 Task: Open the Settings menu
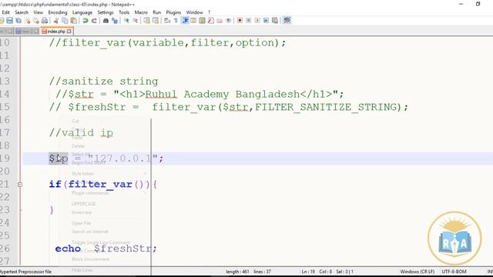coord(106,12)
